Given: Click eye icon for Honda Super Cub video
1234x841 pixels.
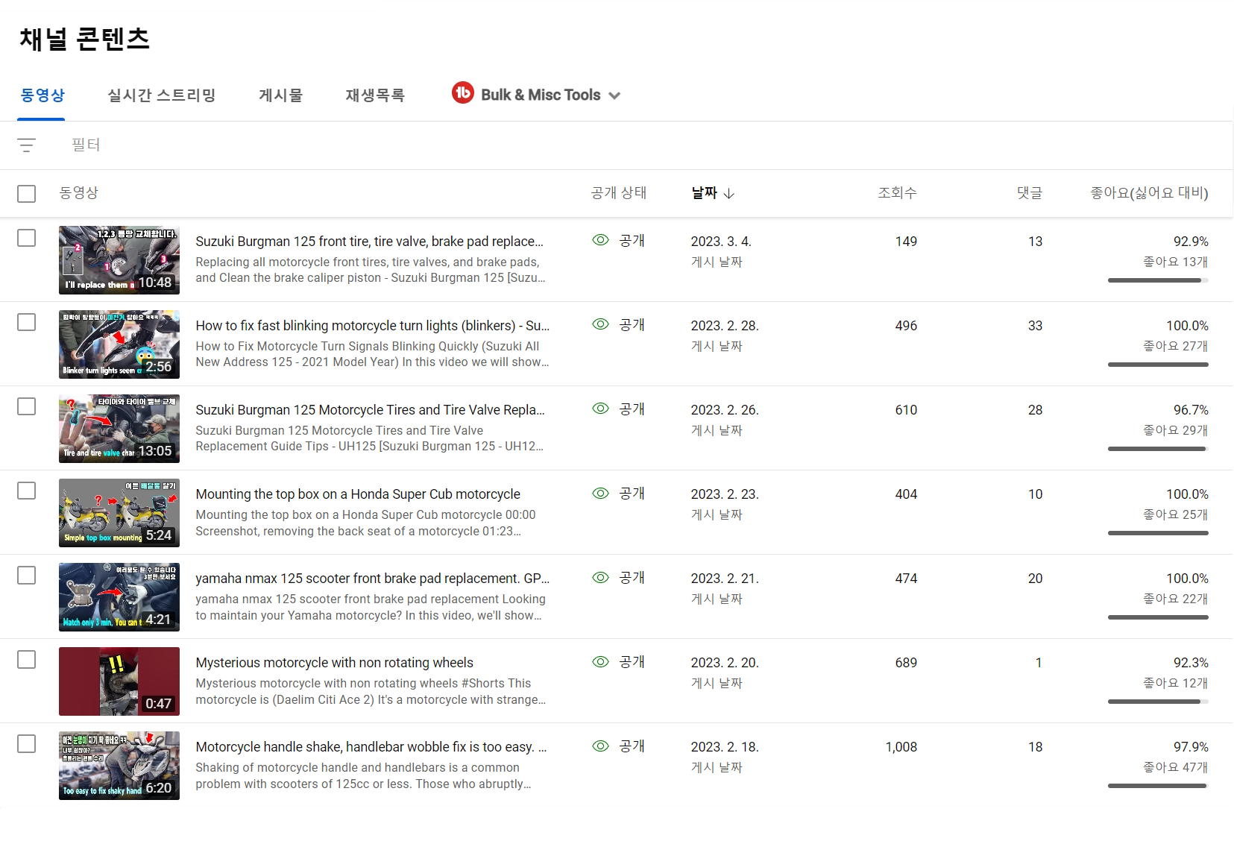Looking at the screenshot, I should click(x=600, y=493).
